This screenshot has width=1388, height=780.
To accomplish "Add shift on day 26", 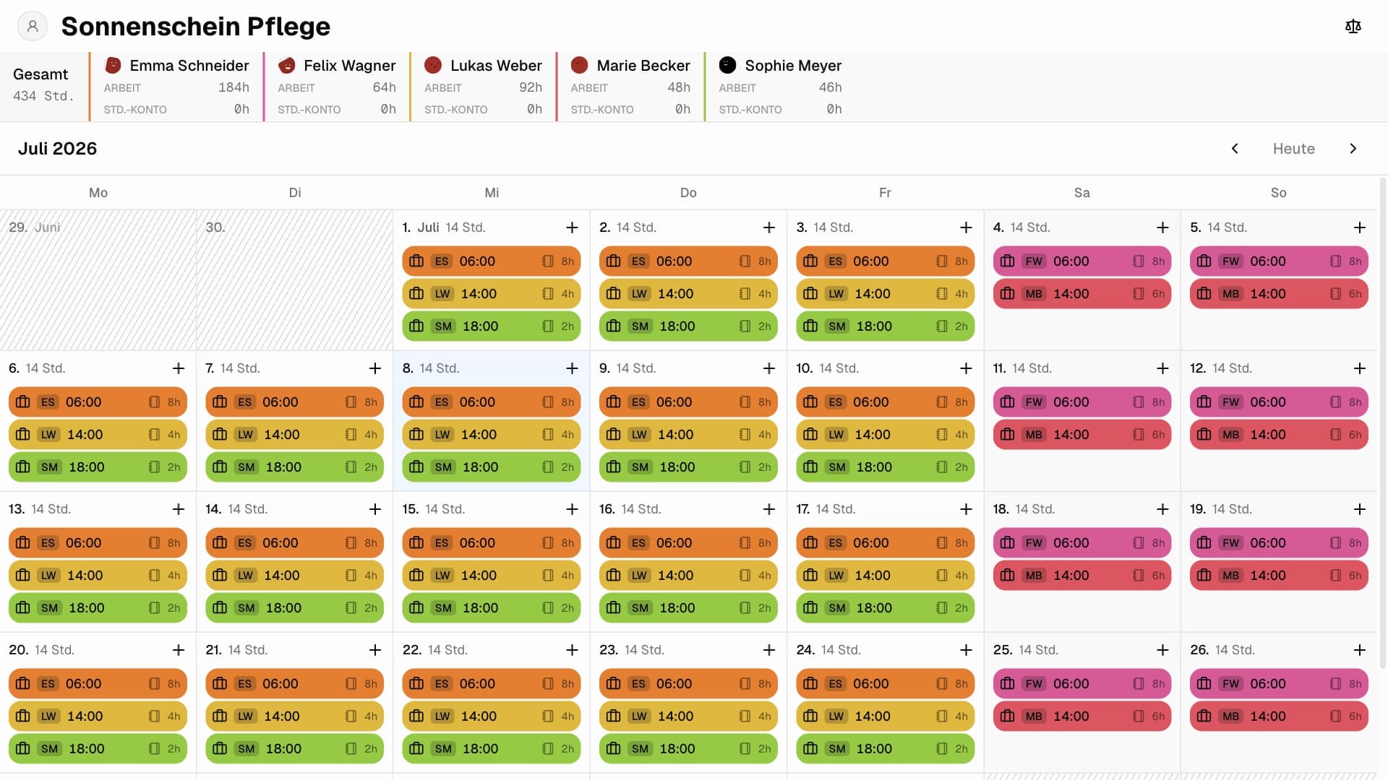I will click(1360, 650).
